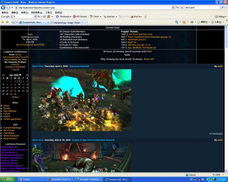Click the Log out link
This screenshot has height=182, width=228.
[15, 69]
